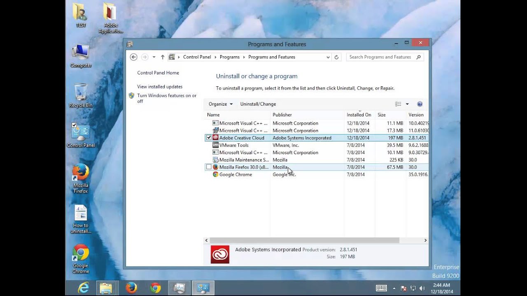Viewport: 527px width, 296px height.
Task: Click the horizontal scrollbar thumb
Action: (x=304, y=240)
